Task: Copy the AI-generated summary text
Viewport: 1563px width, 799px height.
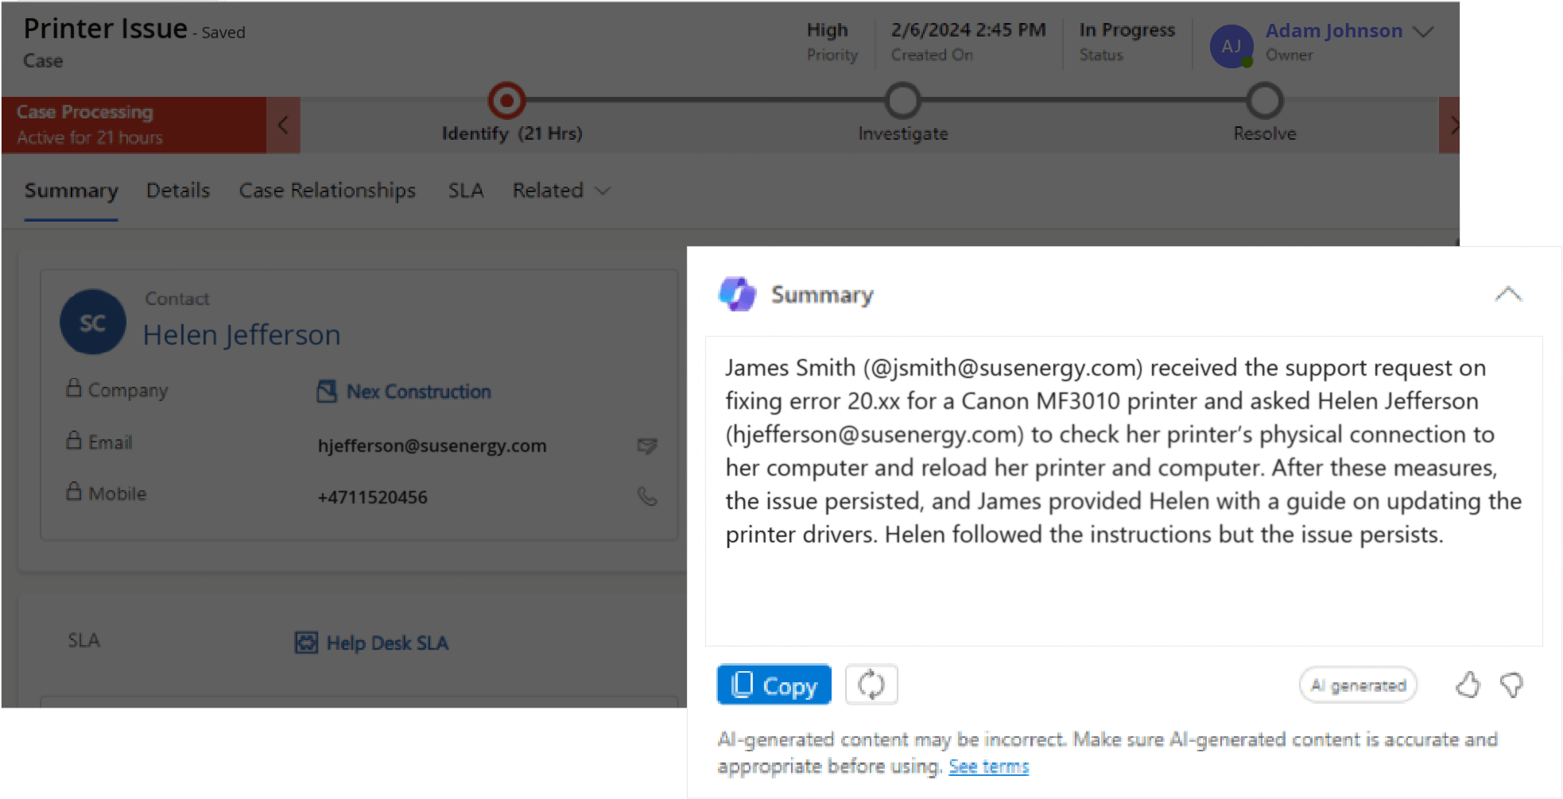Action: pyautogui.click(x=773, y=684)
